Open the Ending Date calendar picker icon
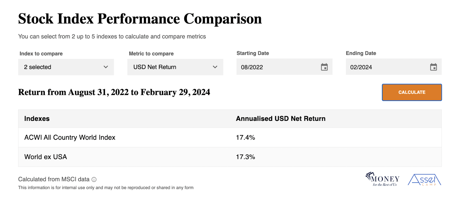 coord(433,67)
